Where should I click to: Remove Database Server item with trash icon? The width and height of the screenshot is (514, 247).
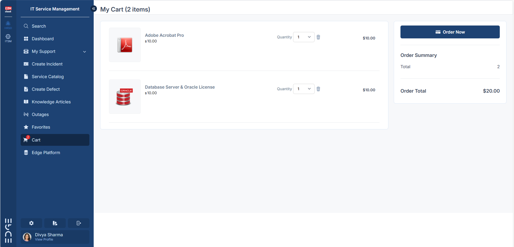pos(318,89)
